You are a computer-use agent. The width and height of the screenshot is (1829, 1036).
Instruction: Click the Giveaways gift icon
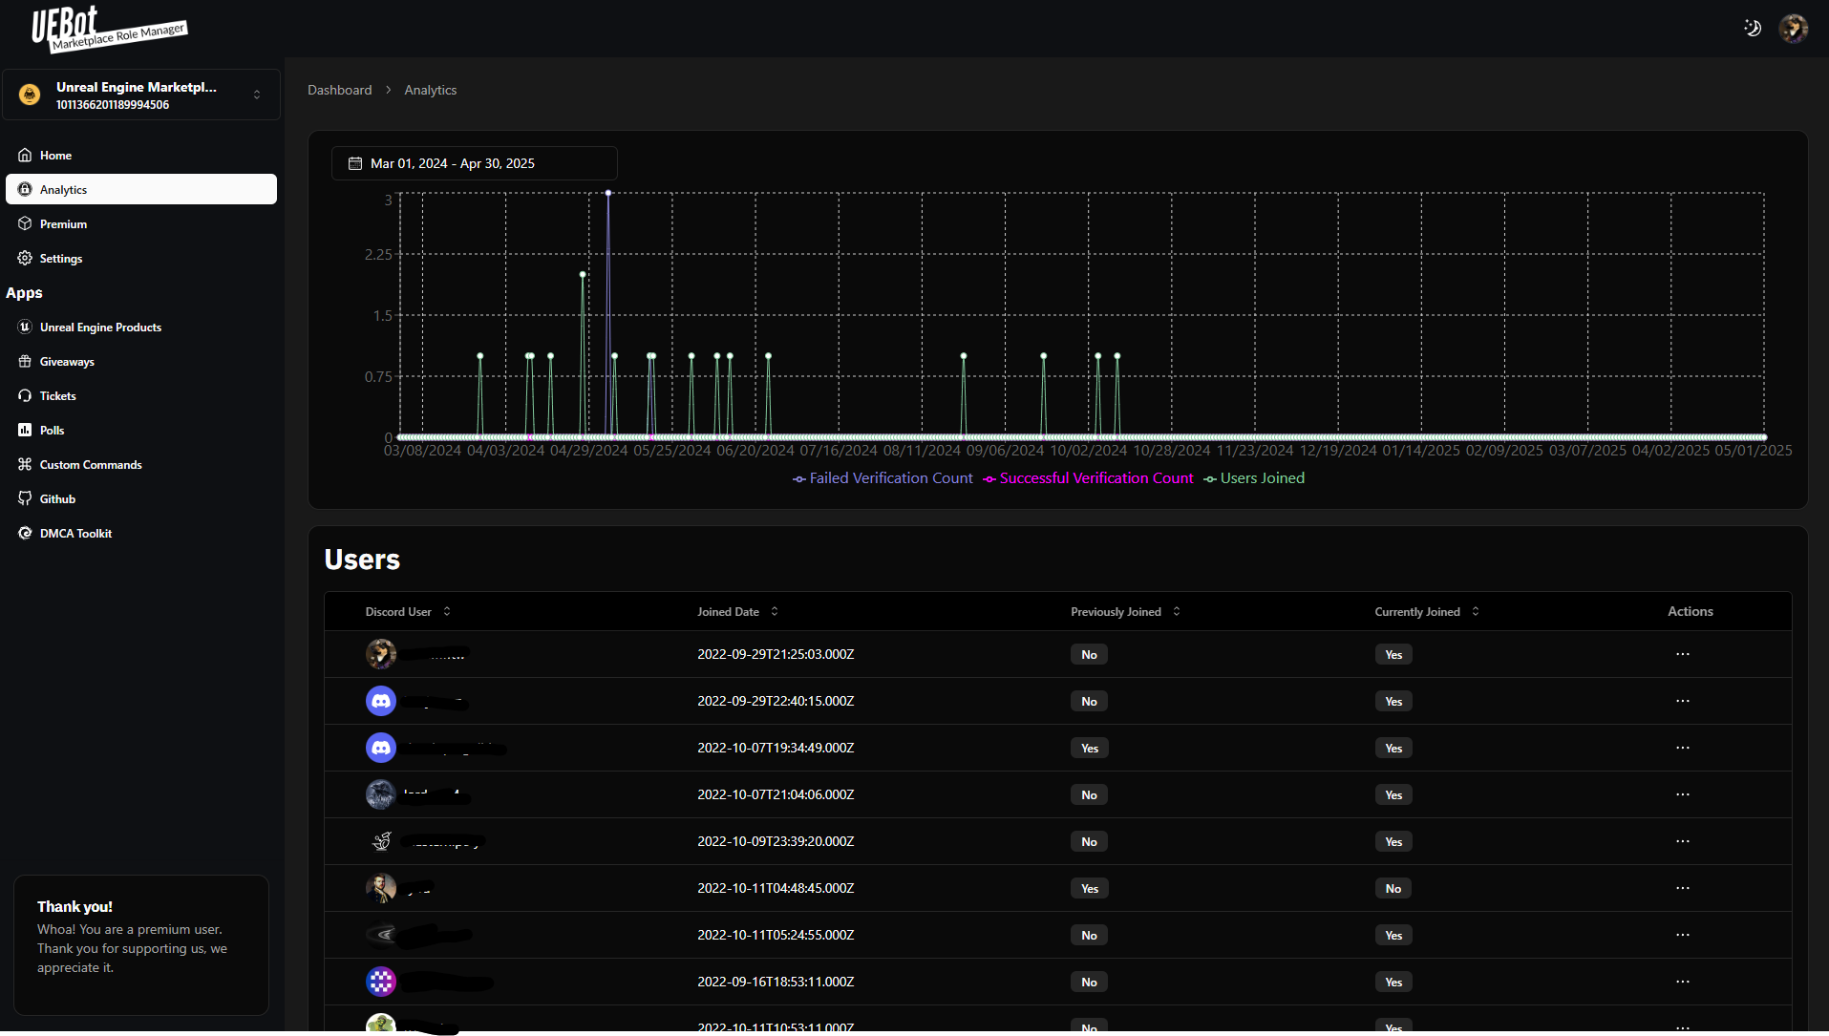click(25, 361)
